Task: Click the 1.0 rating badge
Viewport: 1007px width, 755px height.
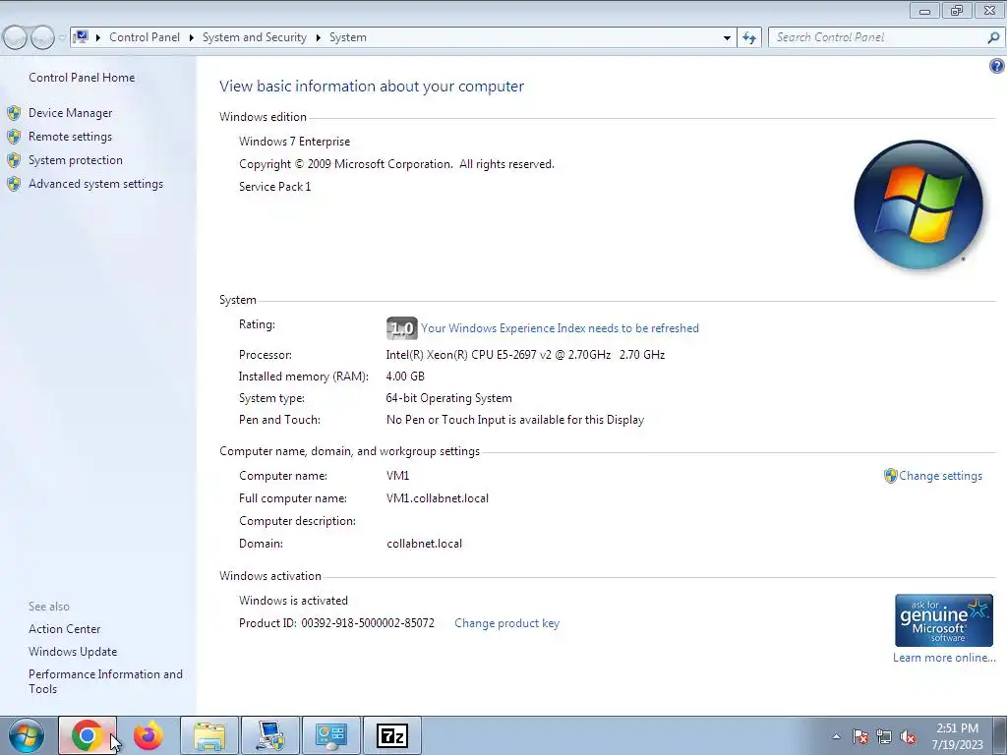Action: click(402, 328)
